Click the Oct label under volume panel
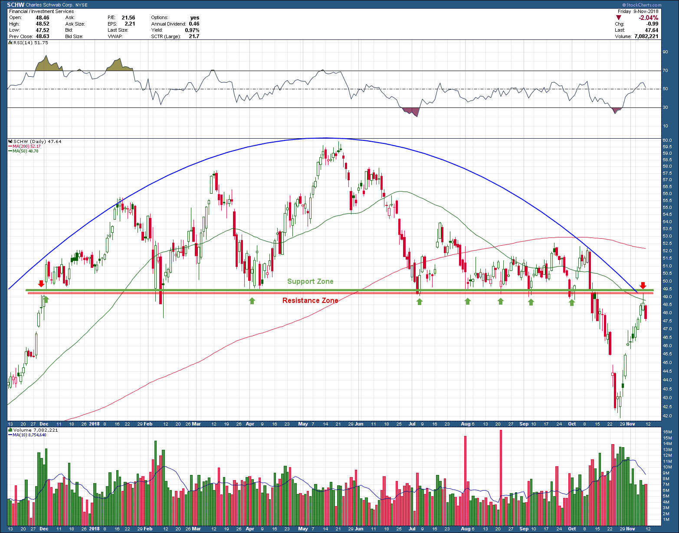Screen dimensions: 679x533 click(572, 529)
